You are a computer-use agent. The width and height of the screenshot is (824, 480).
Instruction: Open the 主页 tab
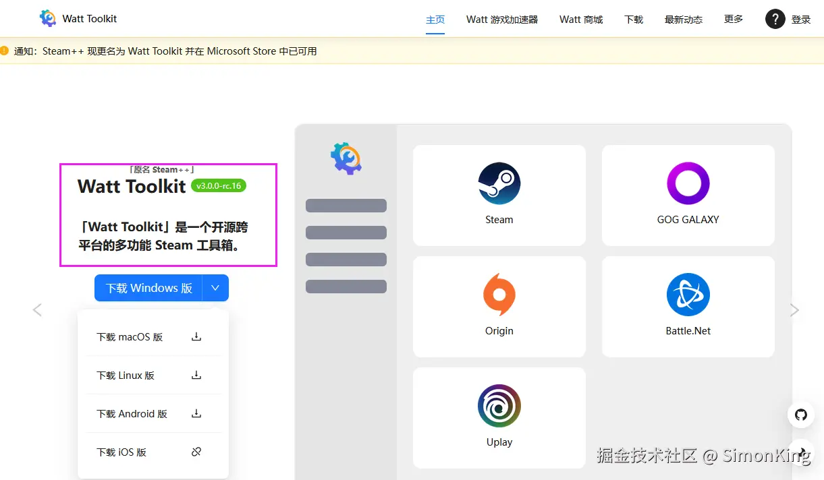435,20
